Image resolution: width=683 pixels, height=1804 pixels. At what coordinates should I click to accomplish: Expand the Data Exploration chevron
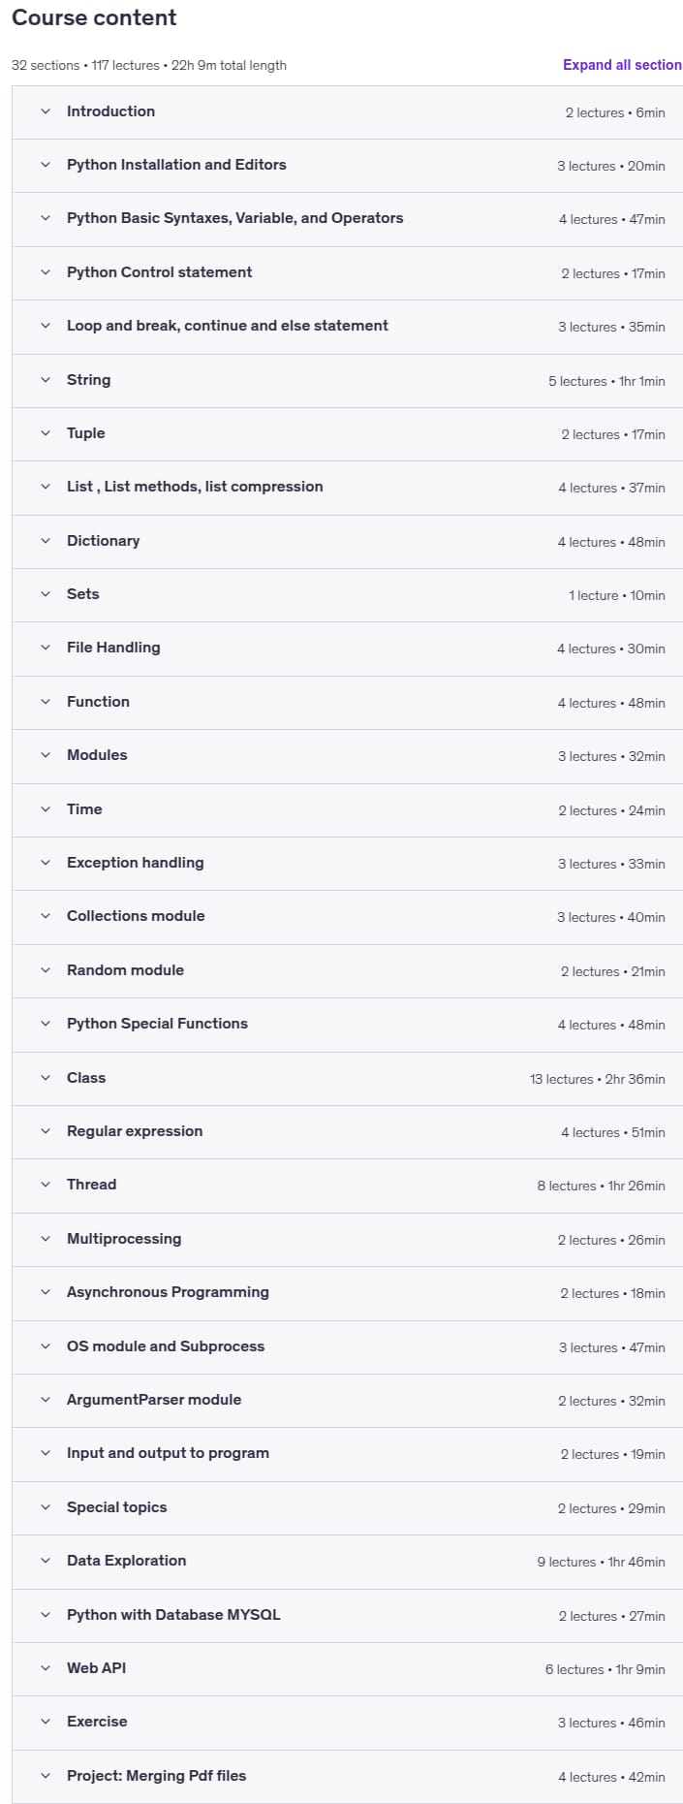[x=46, y=1561]
